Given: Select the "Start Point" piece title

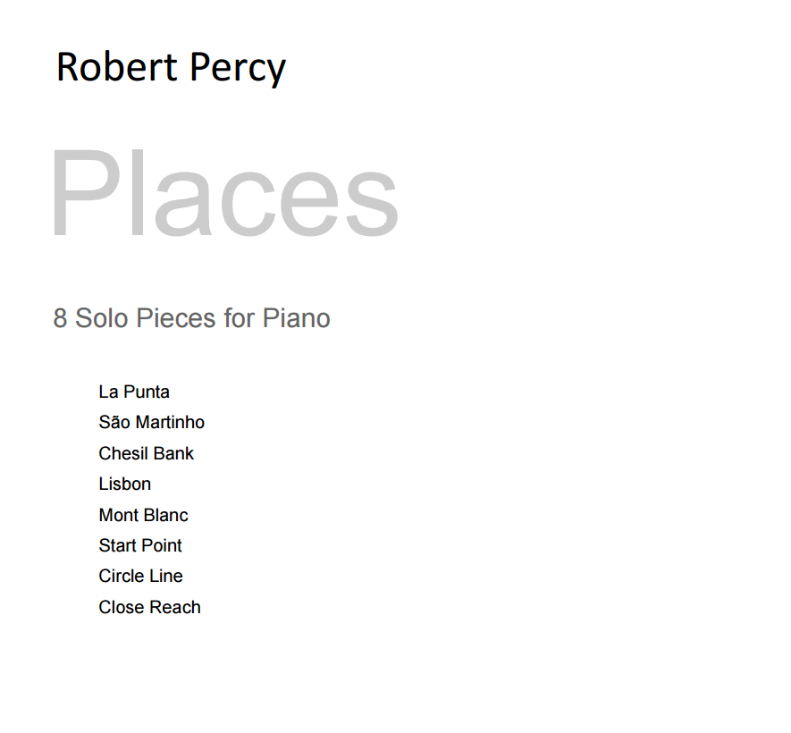Looking at the screenshot, I should point(140,545).
